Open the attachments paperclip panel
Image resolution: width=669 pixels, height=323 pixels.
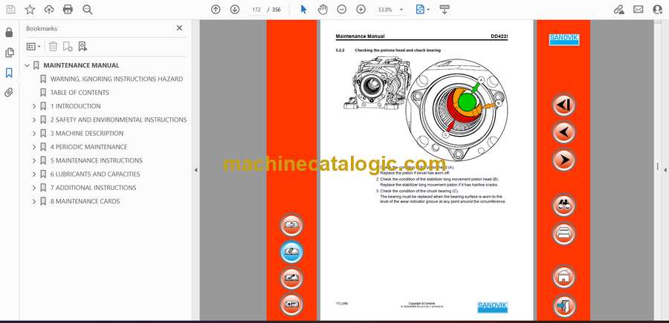9,93
